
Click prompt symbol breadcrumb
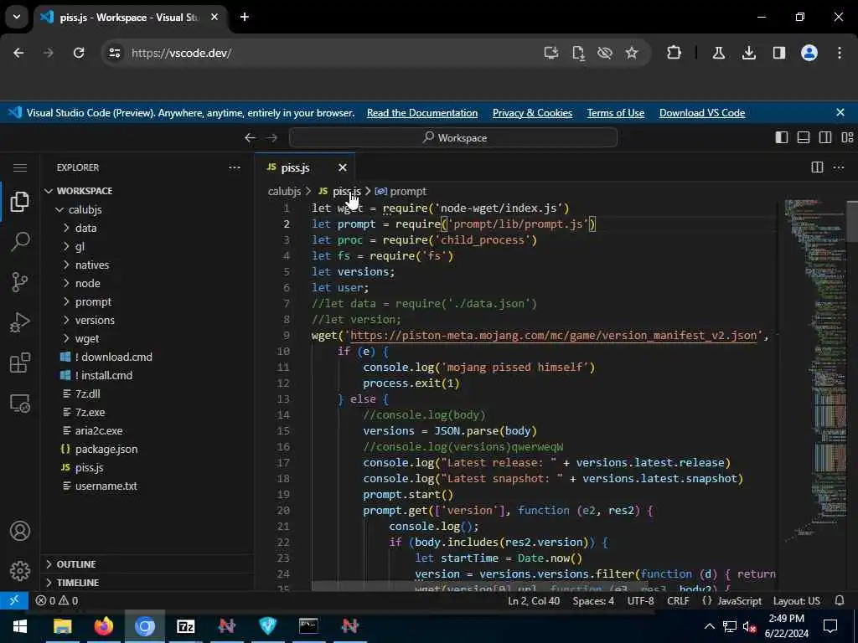point(401,192)
